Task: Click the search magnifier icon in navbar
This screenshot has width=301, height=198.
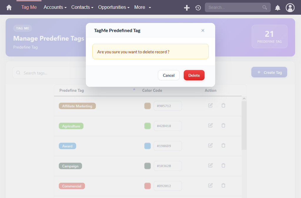Action: 265,7
